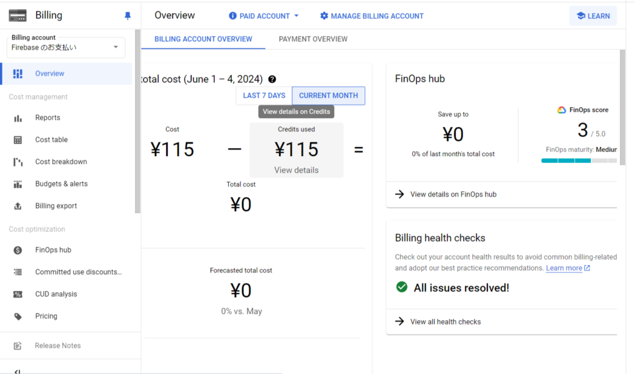Image resolution: width=635 pixels, height=374 pixels.
Task: Switch to Billing Account Overview tab
Action: (x=203, y=39)
